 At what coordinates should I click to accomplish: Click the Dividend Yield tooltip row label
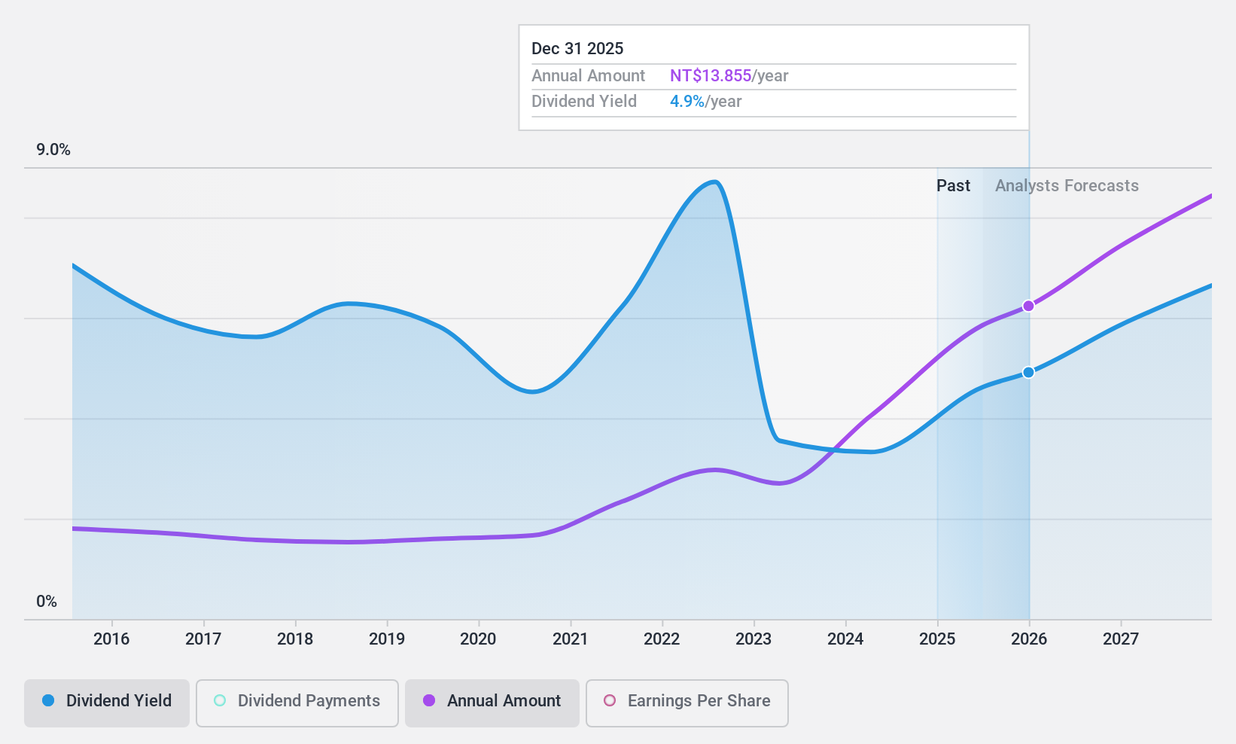tap(584, 102)
